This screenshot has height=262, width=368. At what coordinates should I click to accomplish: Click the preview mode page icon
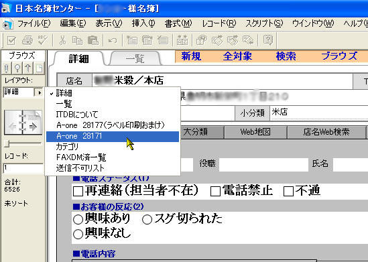click(39, 68)
